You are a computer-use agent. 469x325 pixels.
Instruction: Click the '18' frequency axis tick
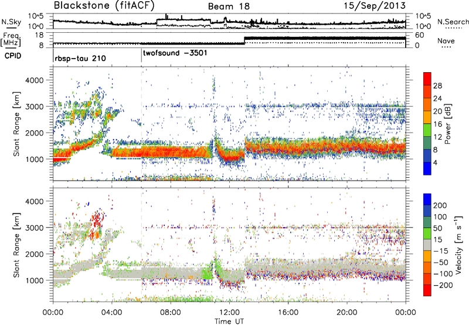39,35
